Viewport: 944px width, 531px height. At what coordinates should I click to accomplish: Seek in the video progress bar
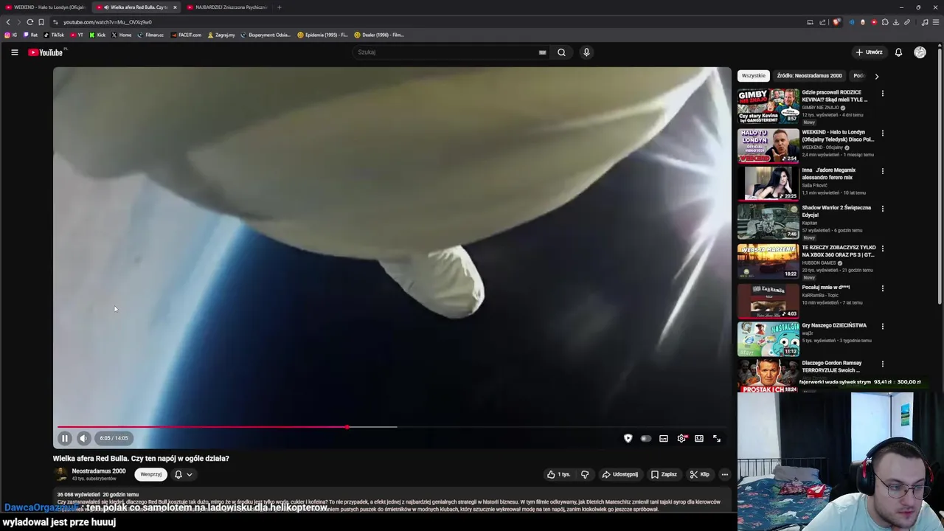(392, 427)
